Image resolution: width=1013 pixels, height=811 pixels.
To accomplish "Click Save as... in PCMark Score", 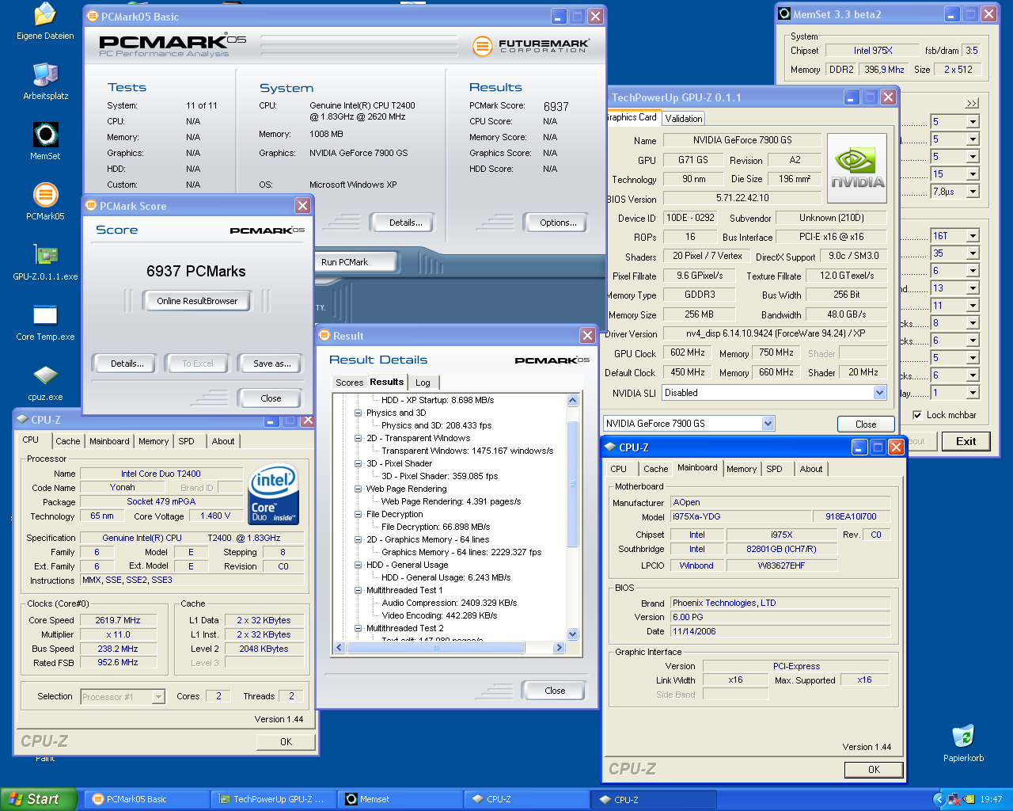I will pyautogui.click(x=272, y=364).
